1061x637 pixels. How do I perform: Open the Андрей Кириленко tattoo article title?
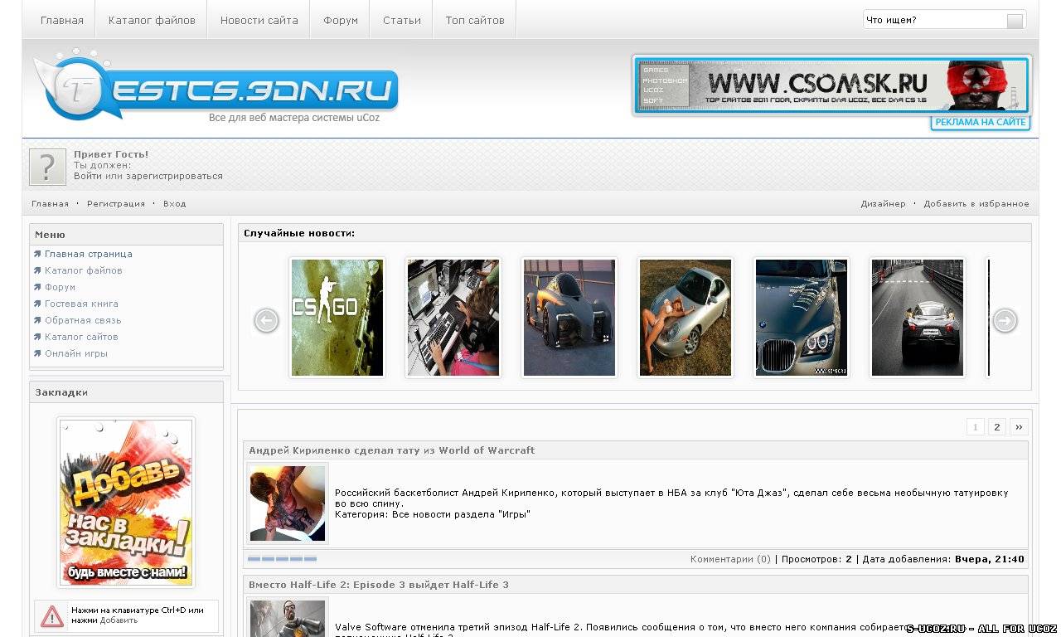pos(392,450)
